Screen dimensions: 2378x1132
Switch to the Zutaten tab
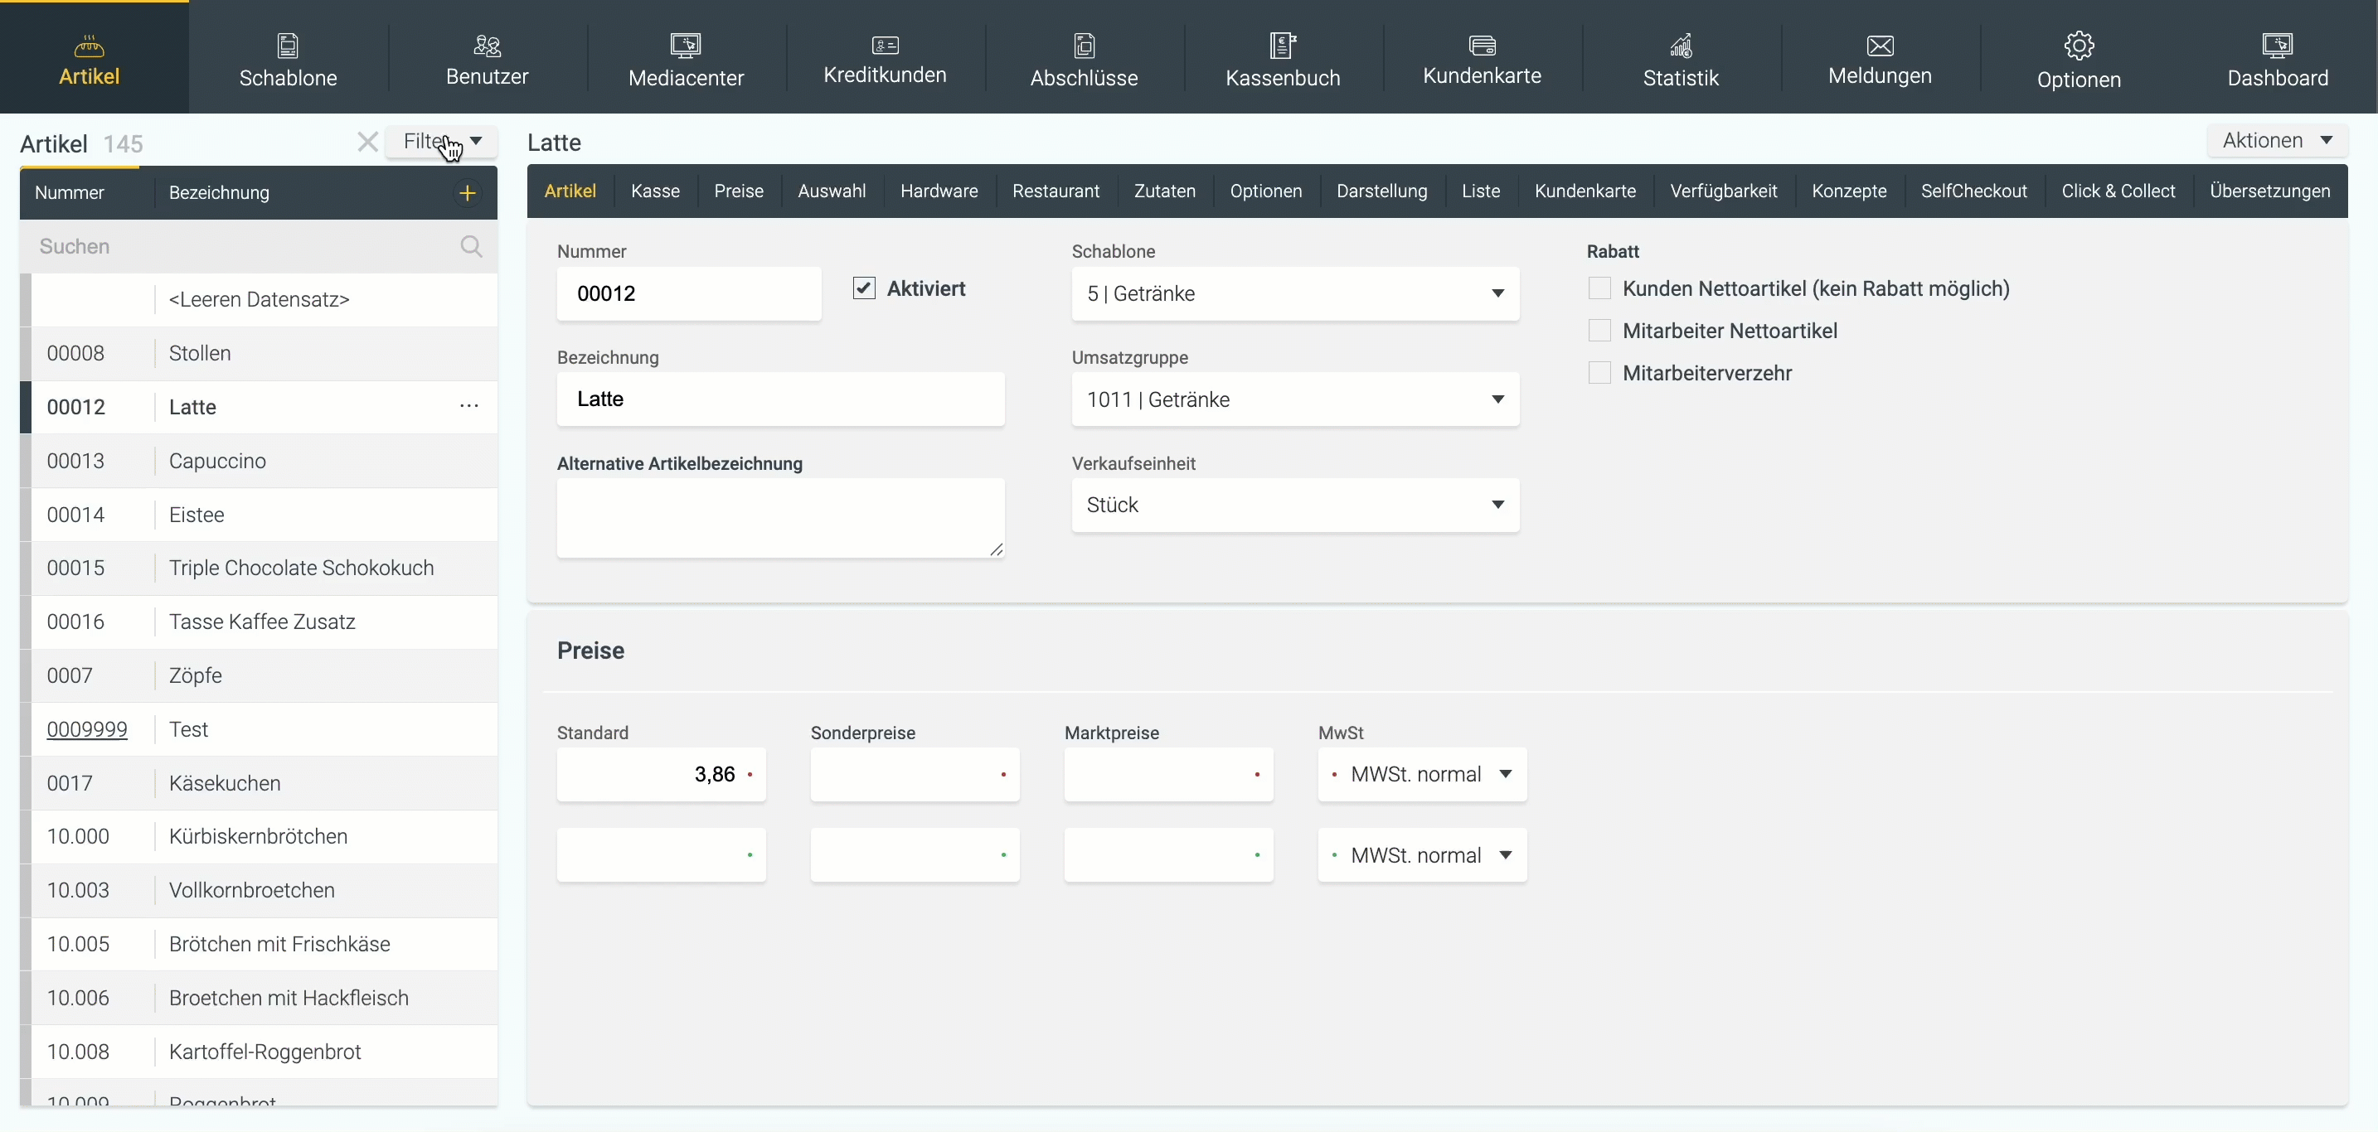(1164, 191)
